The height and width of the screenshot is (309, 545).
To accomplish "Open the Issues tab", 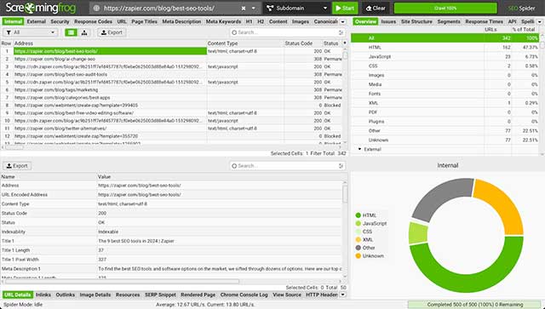I will click(x=388, y=21).
